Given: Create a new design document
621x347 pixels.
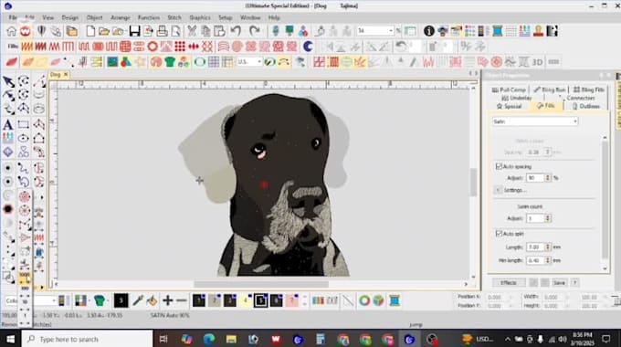Looking at the screenshot, I should [x=90, y=31].
